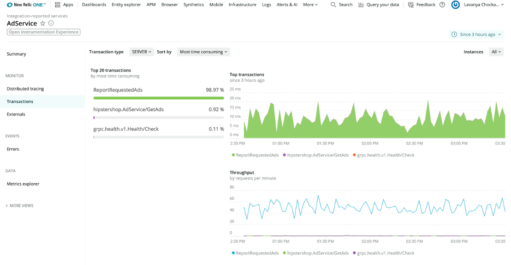Toggle hipstershop.AdService/GetAds legend in Top transactions chart
Viewport: 511px width, 265px height.
click(x=316, y=155)
